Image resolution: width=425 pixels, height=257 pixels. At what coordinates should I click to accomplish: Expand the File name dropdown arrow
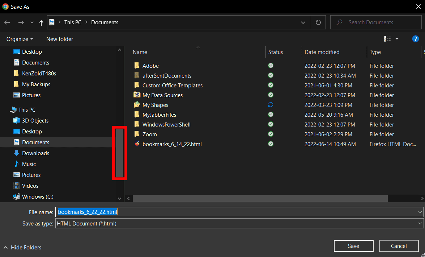point(420,212)
